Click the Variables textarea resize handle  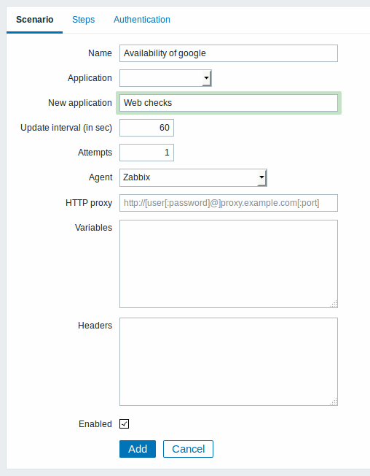(334, 304)
